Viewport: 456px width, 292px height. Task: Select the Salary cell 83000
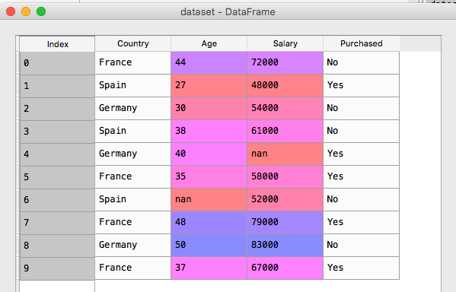point(285,245)
